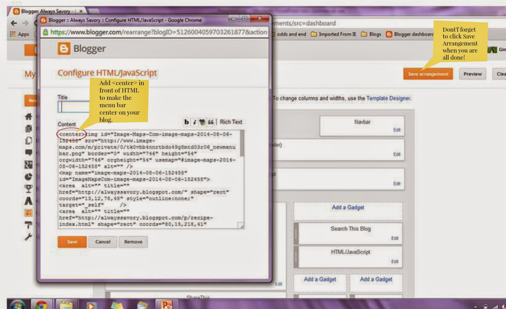Open Apps shortcut in bookmarks bar
Screen dimensions: 506x309
click(20, 34)
